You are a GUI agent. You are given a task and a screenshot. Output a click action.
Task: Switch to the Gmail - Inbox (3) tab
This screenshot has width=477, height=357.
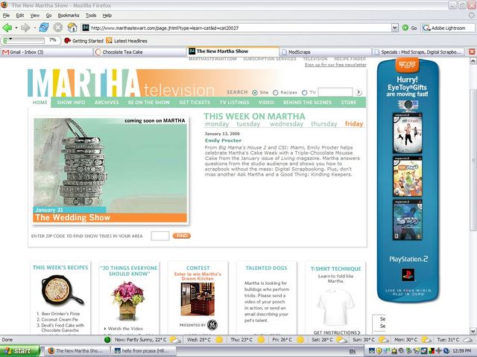(47, 52)
